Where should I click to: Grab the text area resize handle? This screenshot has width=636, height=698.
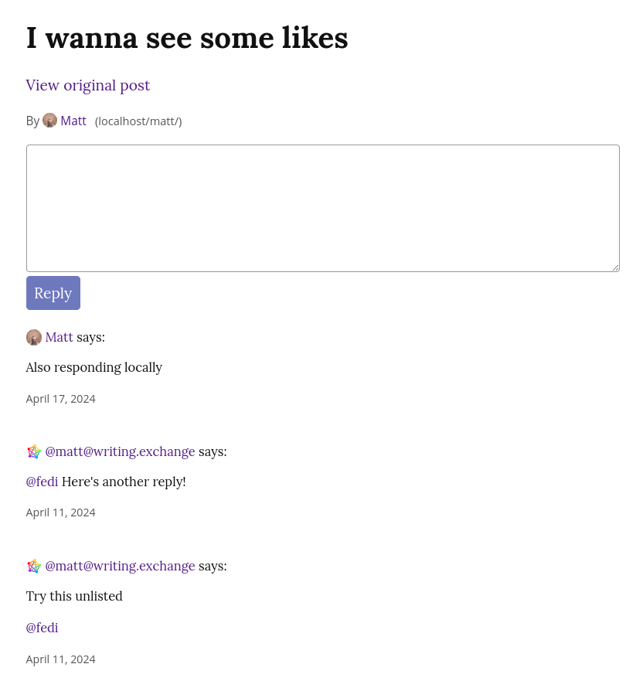tap(615, 267)
